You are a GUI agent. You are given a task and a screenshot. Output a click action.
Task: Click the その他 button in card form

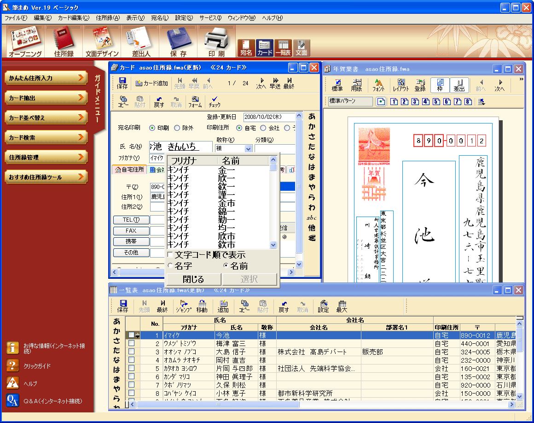(x=131, y=252)
